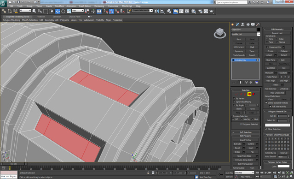The width and height of the screenshot is (294, 179).
Task: Toggle the Percent Snap icon
Action: (117, 11)
